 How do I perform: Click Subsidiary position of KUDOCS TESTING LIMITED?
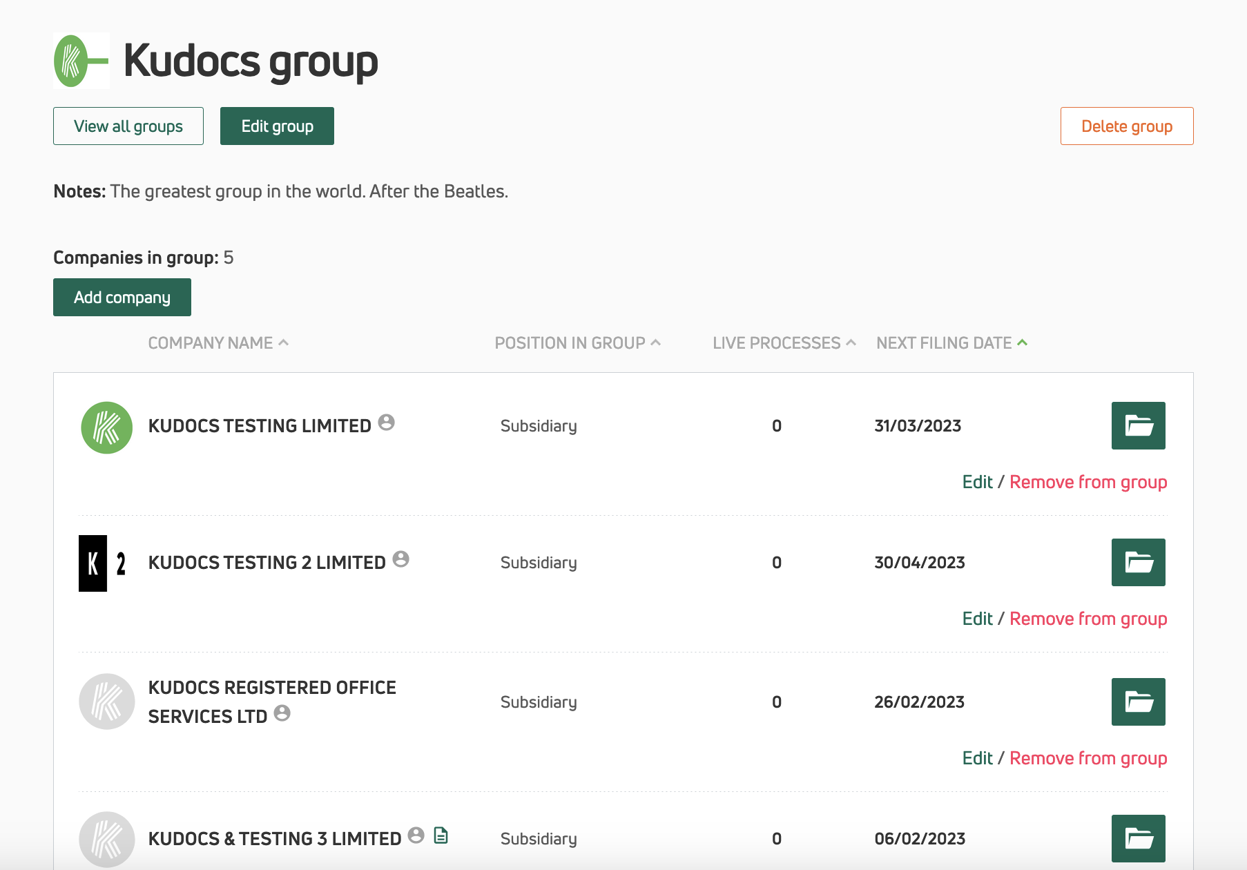click(539, 426)
